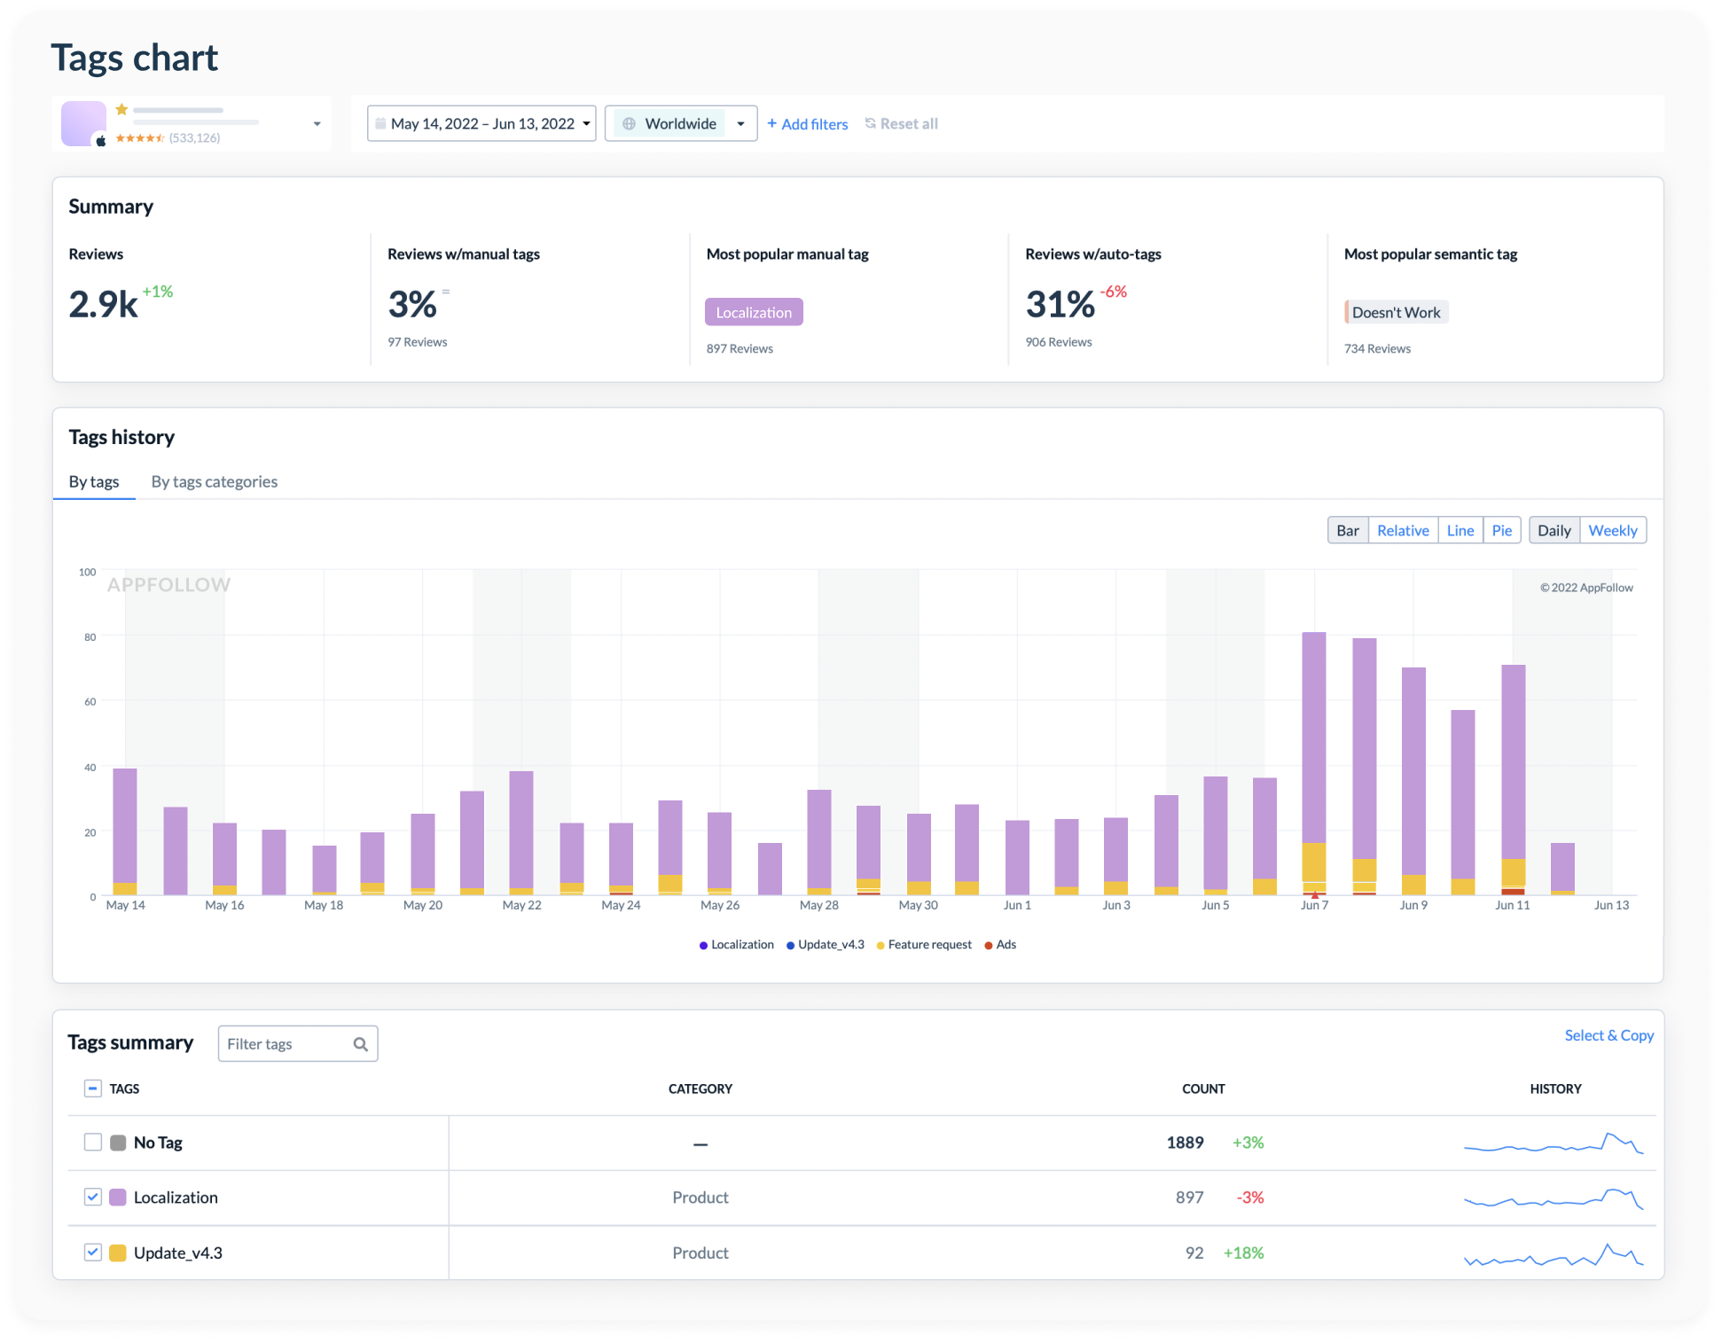The width and height of the screenshot is (1722, 1342).
Task: Click Add filters link
Action: click(807, 124)
